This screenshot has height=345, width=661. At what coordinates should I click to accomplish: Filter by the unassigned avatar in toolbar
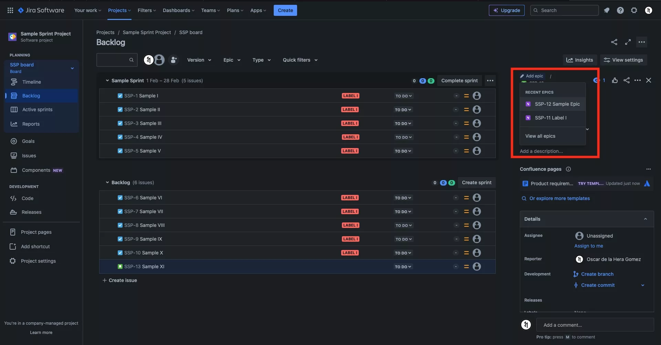point(159,60)
